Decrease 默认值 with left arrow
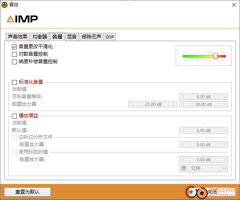 pos(183,130)
